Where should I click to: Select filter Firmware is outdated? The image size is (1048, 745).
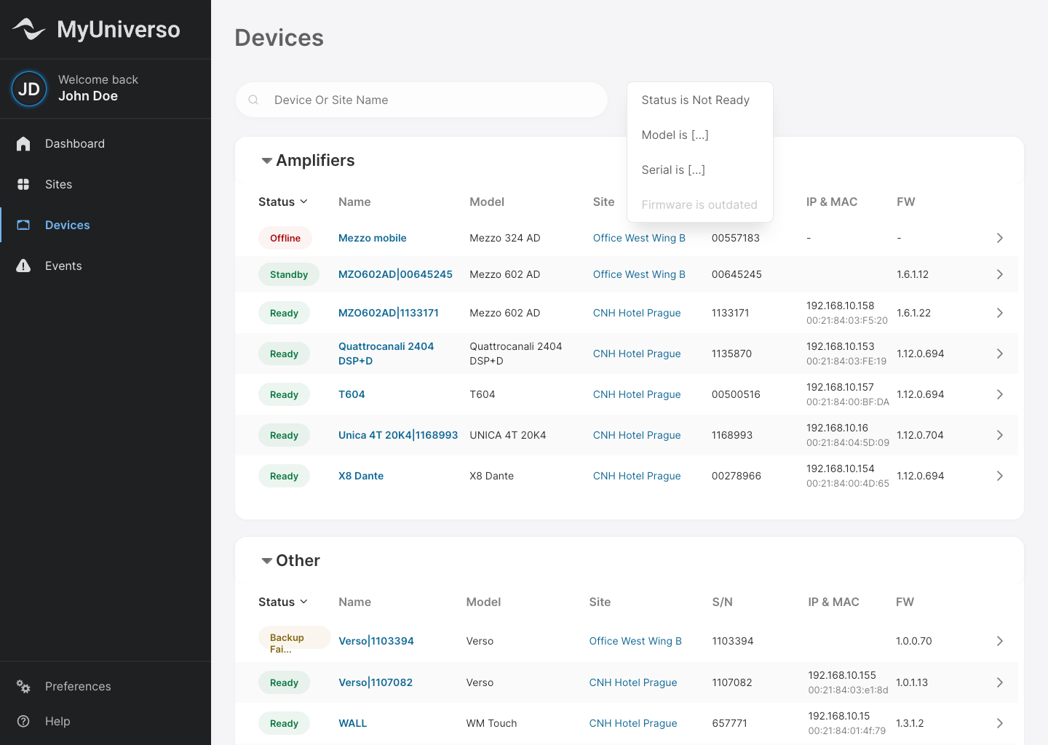[x=699, y=204]
